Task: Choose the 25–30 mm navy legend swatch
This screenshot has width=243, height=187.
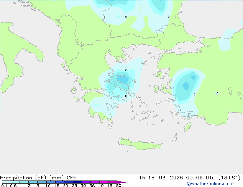Action: tap(77, 182)
